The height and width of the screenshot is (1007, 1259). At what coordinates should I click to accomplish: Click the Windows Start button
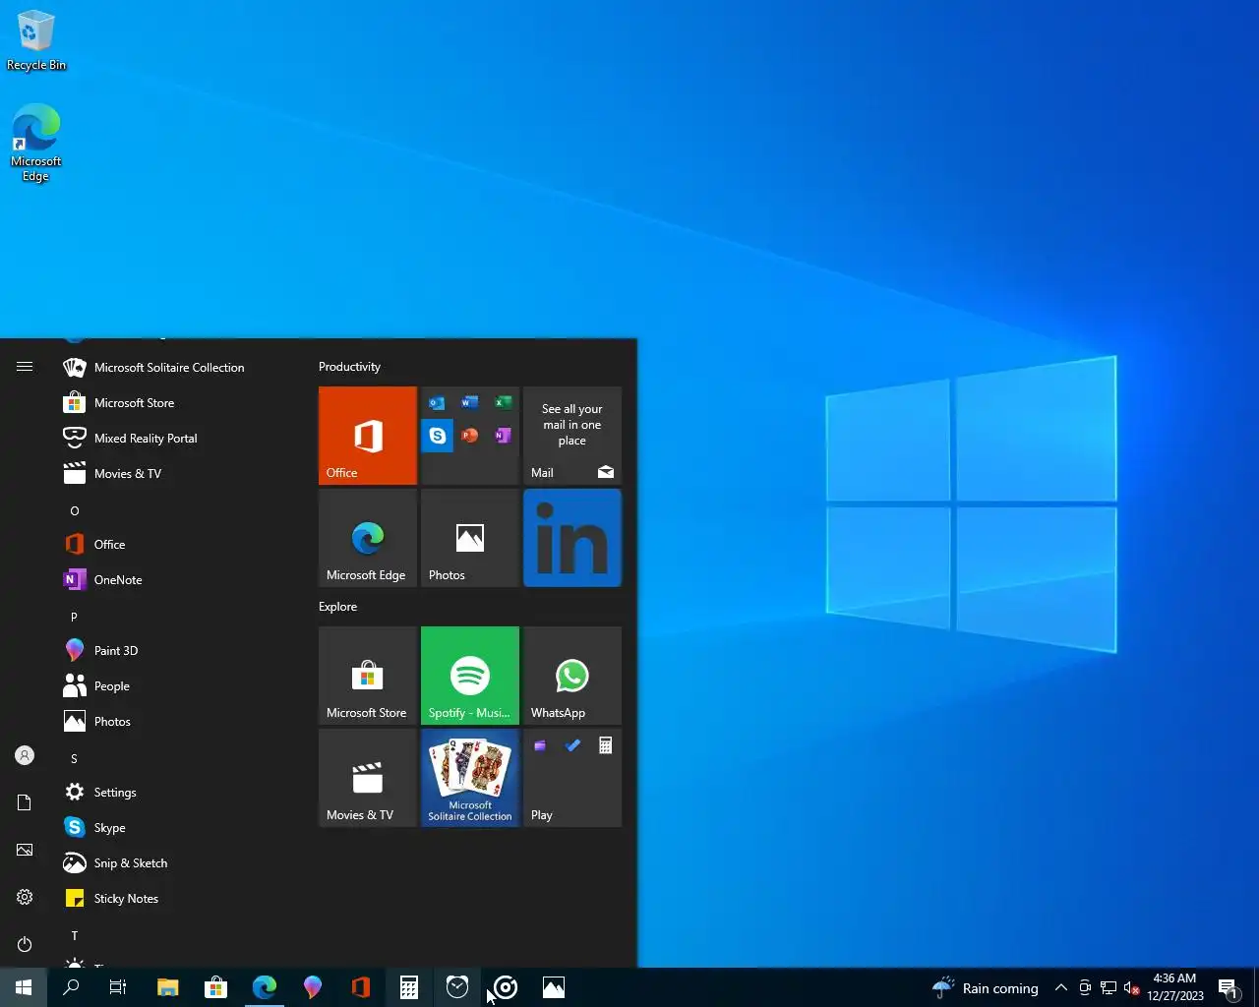[x=24, y=987]
